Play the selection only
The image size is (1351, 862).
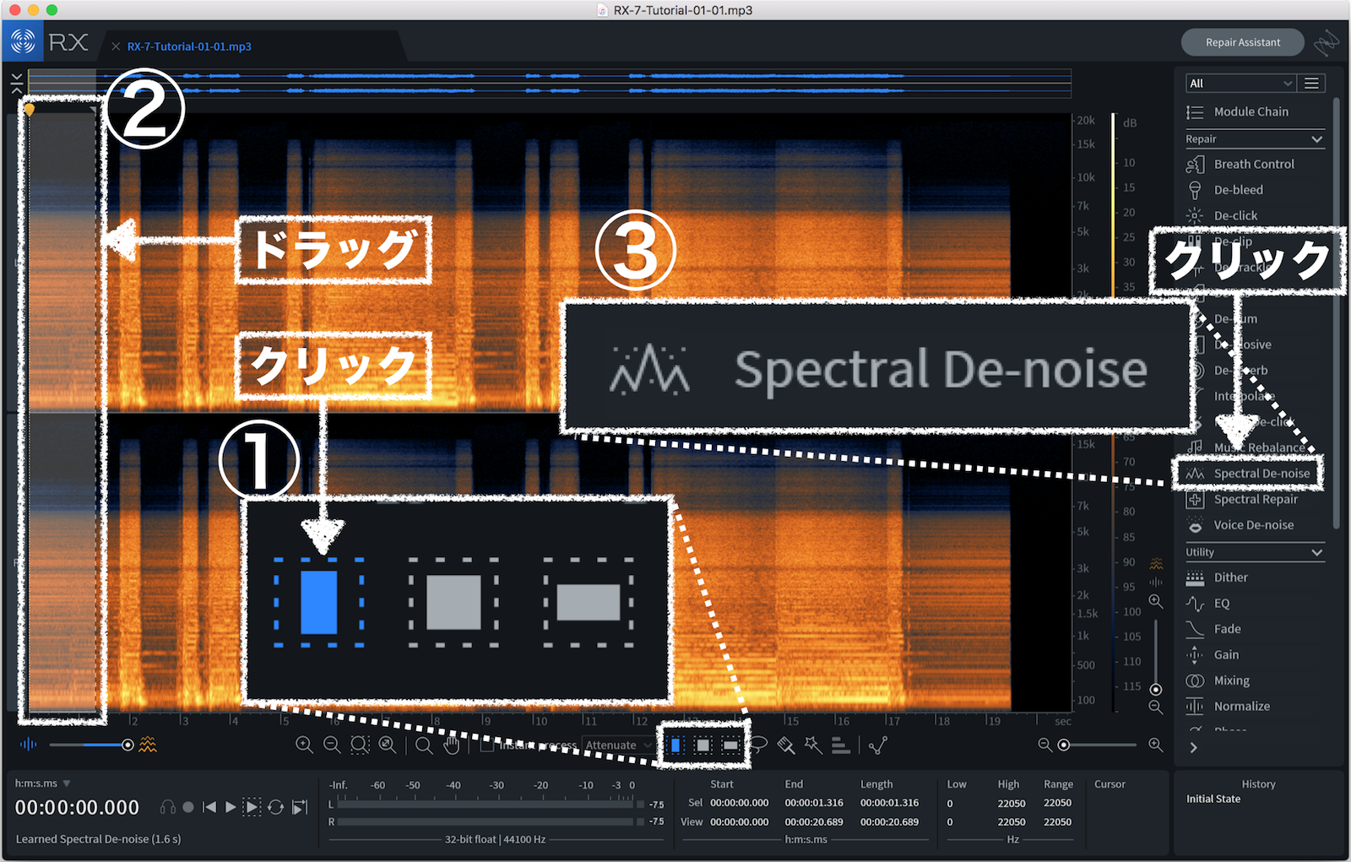(x=252, y=807)
